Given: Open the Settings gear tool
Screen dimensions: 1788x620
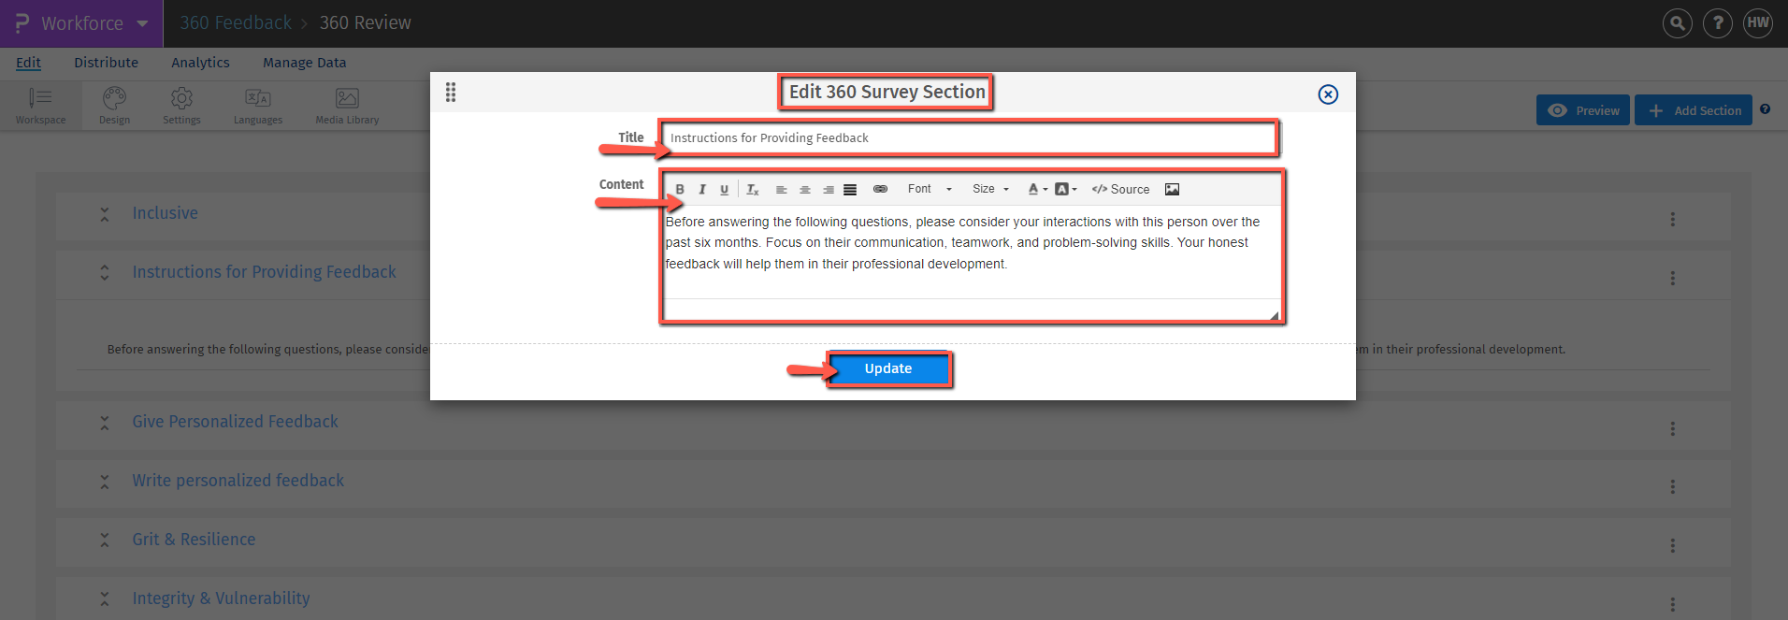Looking at the screenshot, I should pos(181,106).
